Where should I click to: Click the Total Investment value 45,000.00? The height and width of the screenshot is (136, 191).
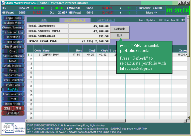[101, 26]
